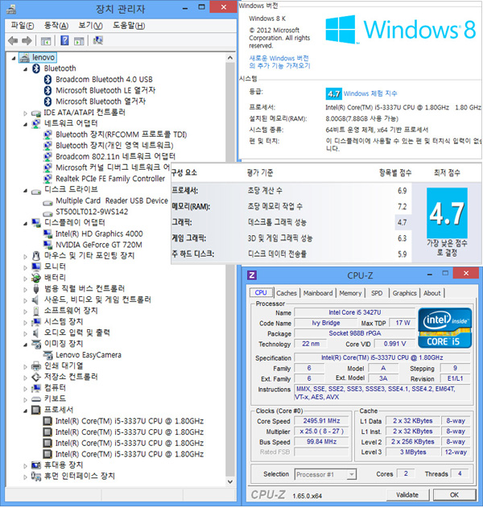Click the large 4.7 base score tile
The image size is (483, 508).
point(447,213)
